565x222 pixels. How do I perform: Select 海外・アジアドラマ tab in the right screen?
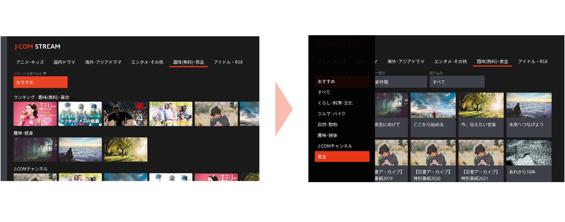click(x=406, y=62)
